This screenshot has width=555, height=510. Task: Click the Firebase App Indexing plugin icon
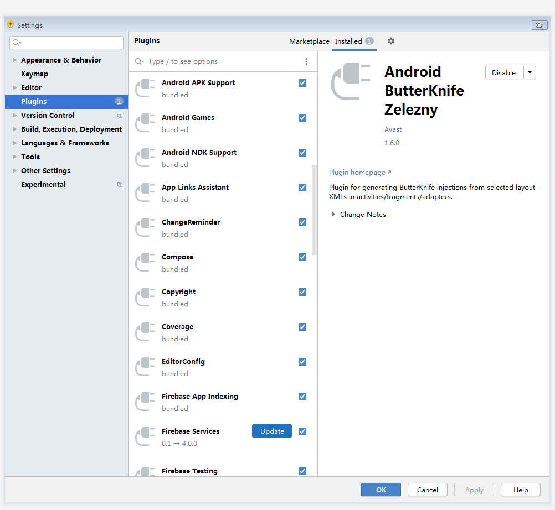(145, 402)
